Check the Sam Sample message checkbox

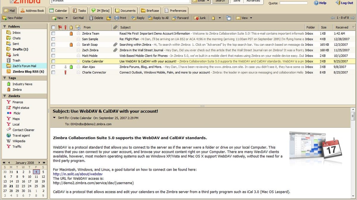pyautogui.click(x=53, y=39)
